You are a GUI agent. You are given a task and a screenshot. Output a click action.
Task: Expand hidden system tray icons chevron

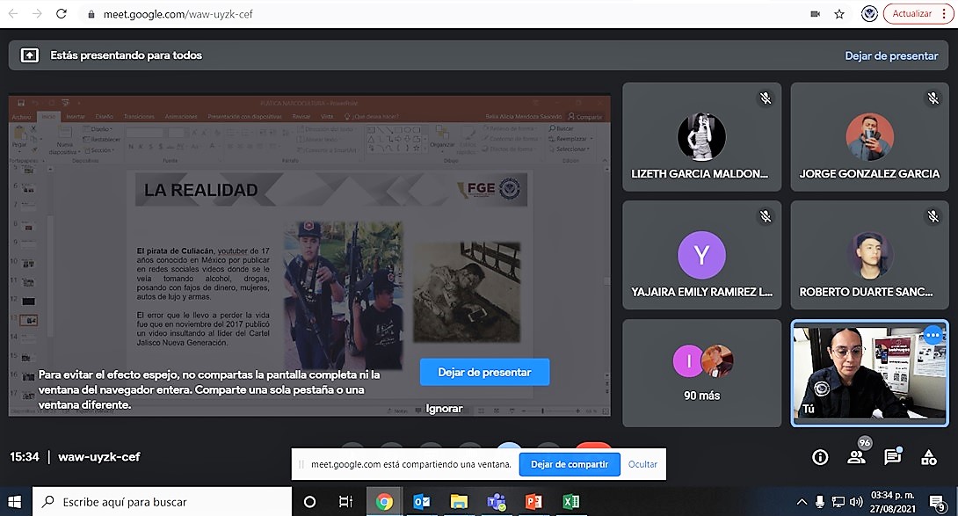pos(802,502)
